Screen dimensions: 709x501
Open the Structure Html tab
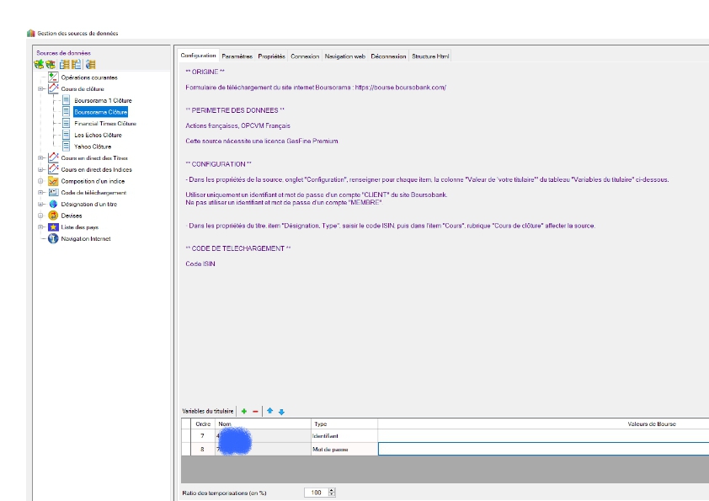pyautogui.click(x=430, y=56)
